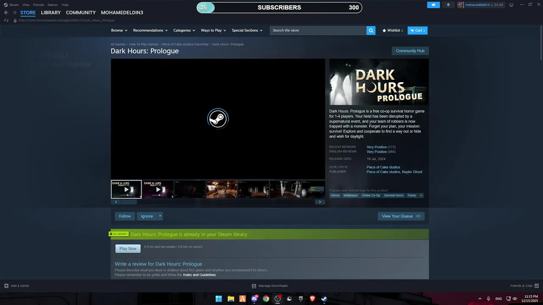543x305 pixels.
Task: Click the mohamedeldin3 avatar image
Action: [x=460, y=5]
